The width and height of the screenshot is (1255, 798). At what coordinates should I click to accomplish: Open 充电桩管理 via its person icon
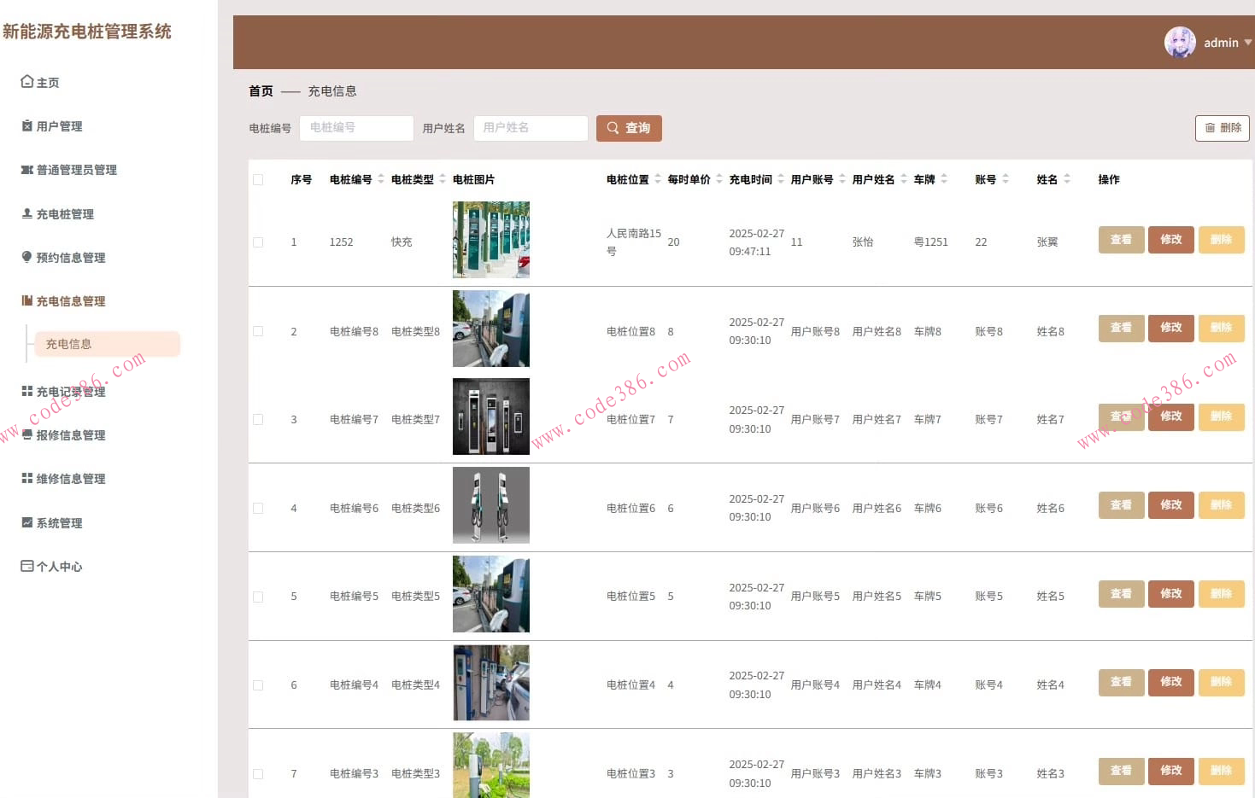tap(26, 213)
